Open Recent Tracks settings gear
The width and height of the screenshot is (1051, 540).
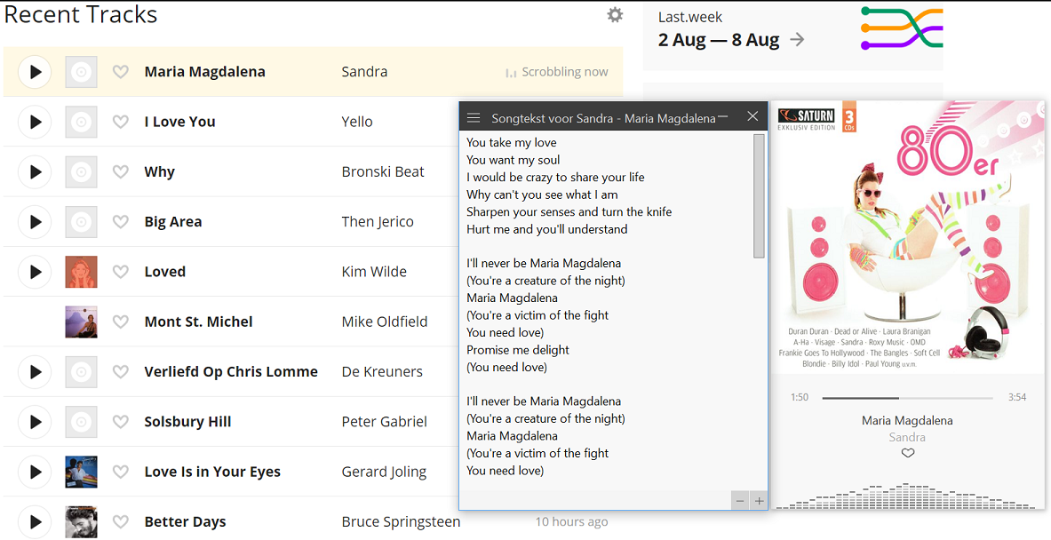pos(615,15)
